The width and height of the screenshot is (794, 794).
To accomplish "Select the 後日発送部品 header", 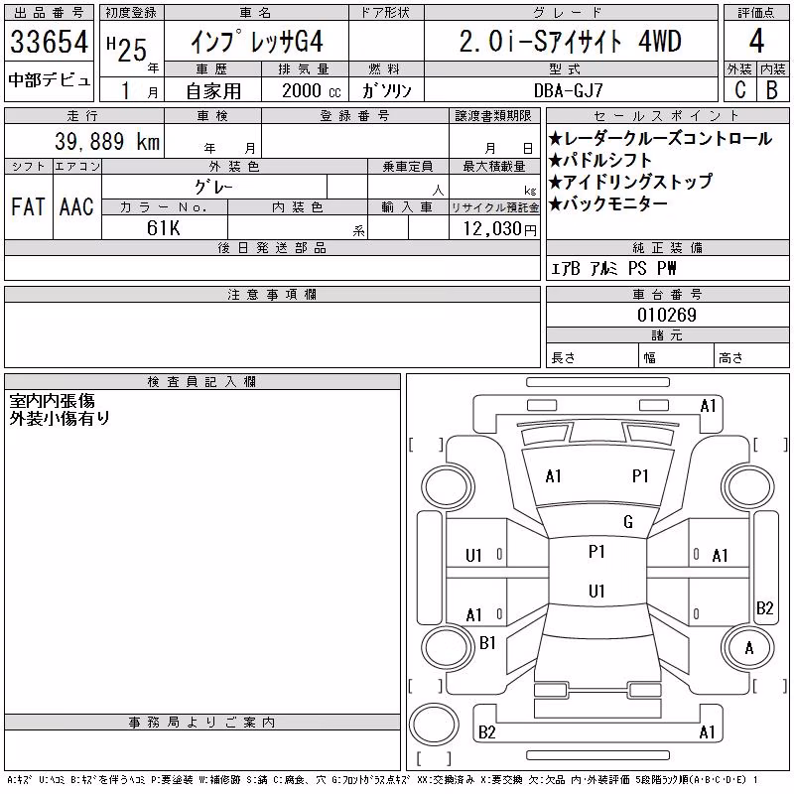I will tap(272, 247).
